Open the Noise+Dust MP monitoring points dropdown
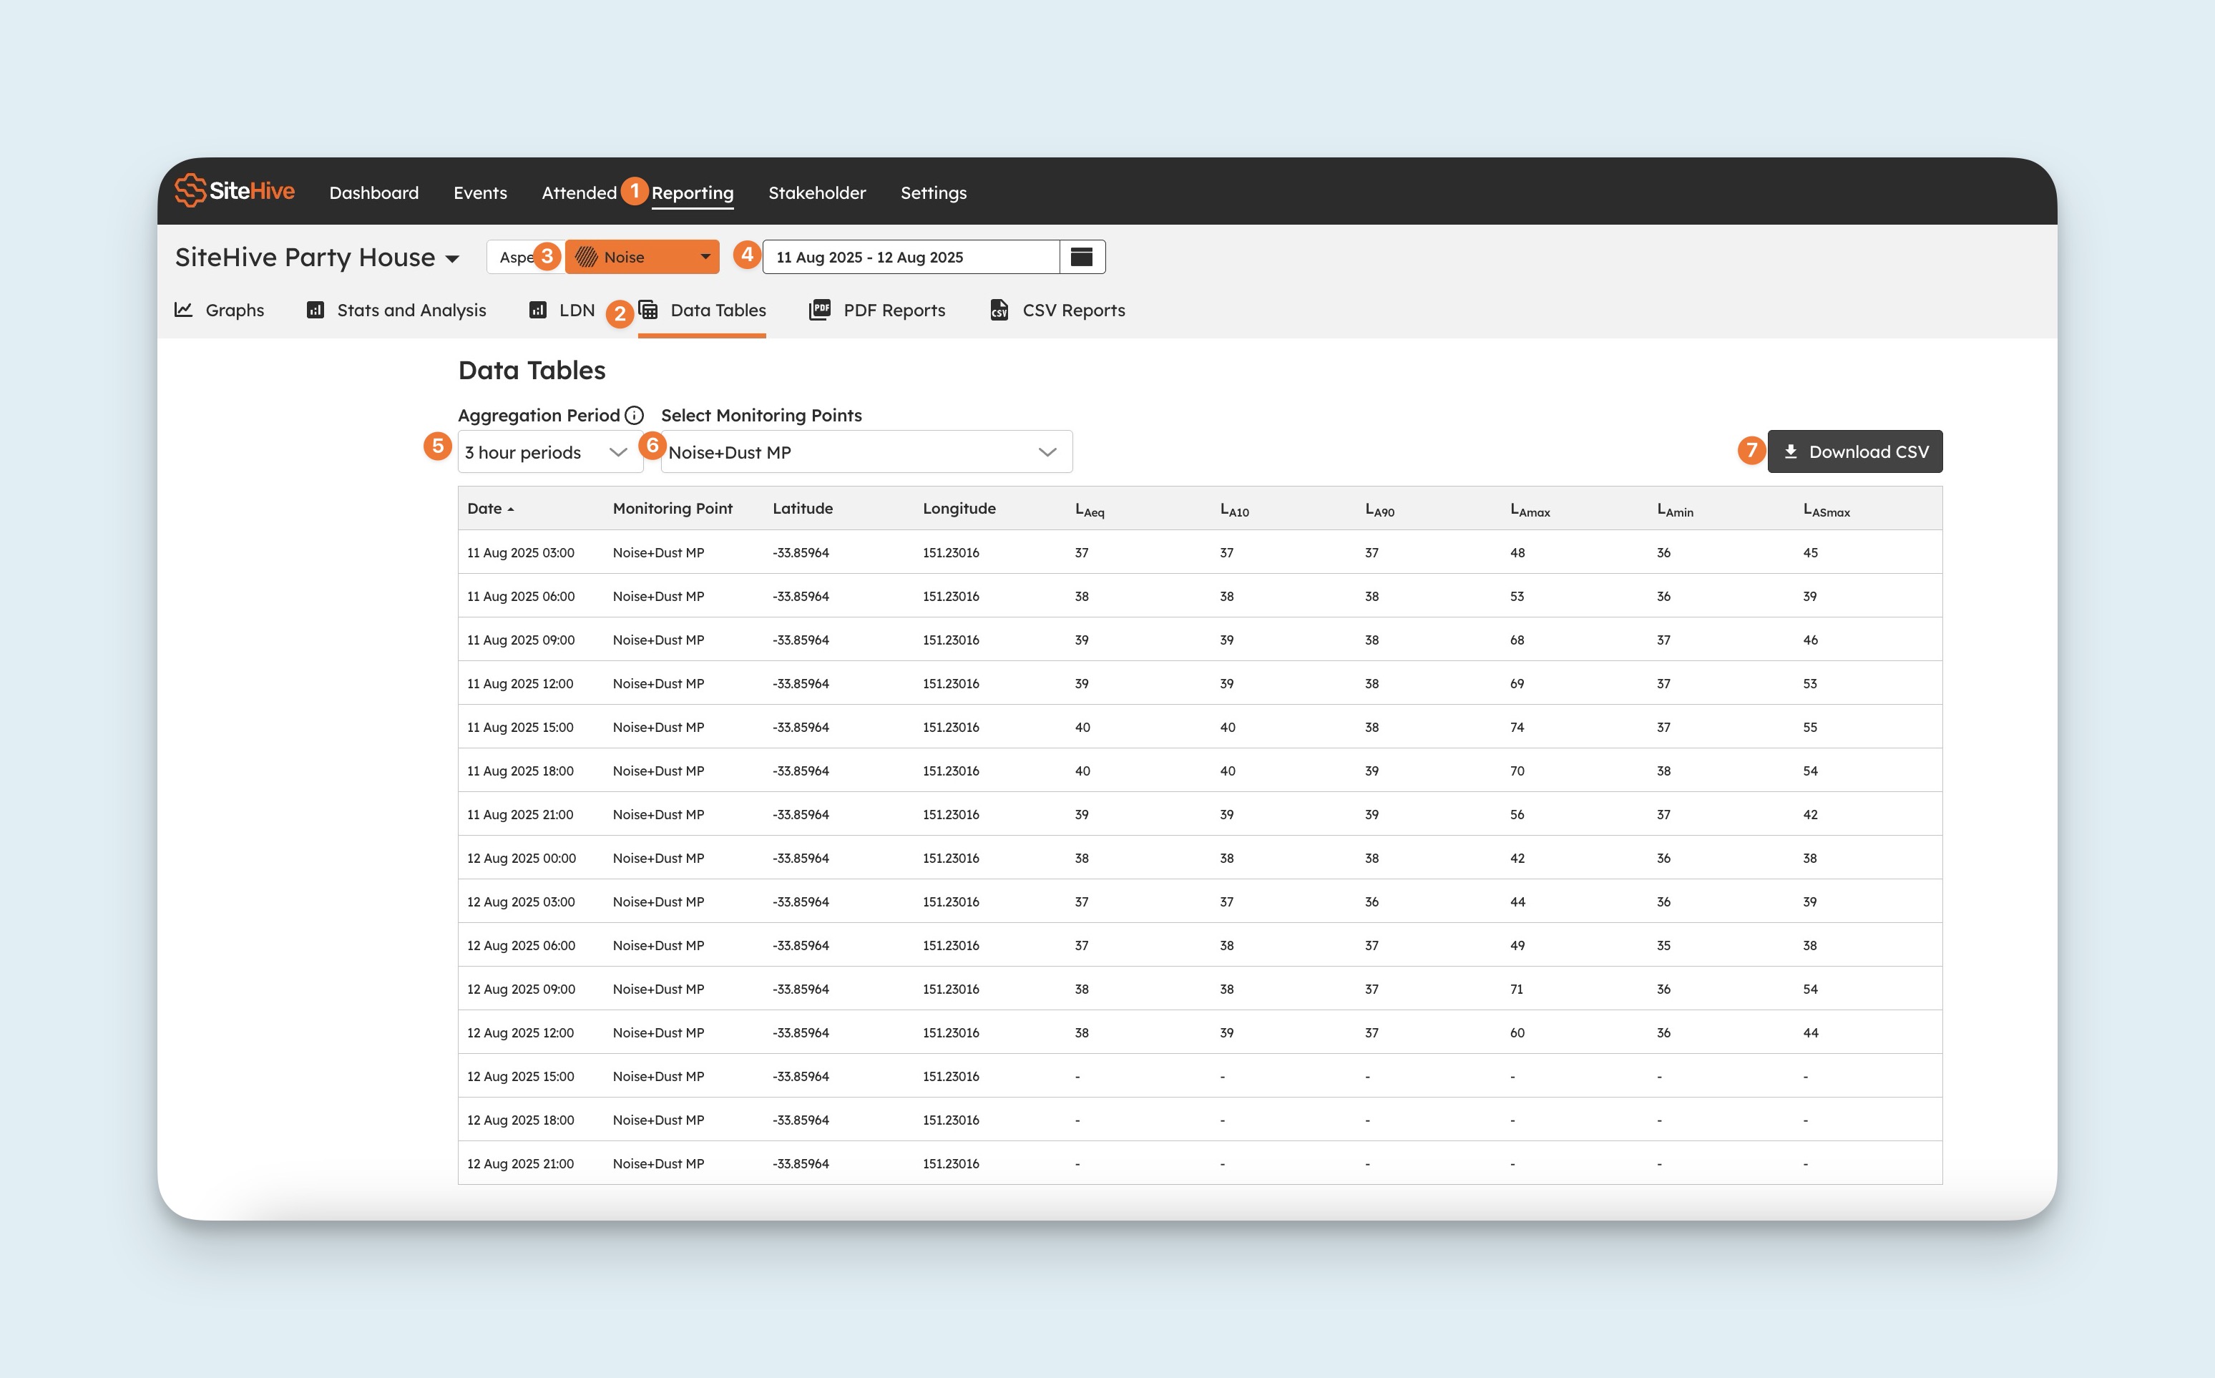 866,452
